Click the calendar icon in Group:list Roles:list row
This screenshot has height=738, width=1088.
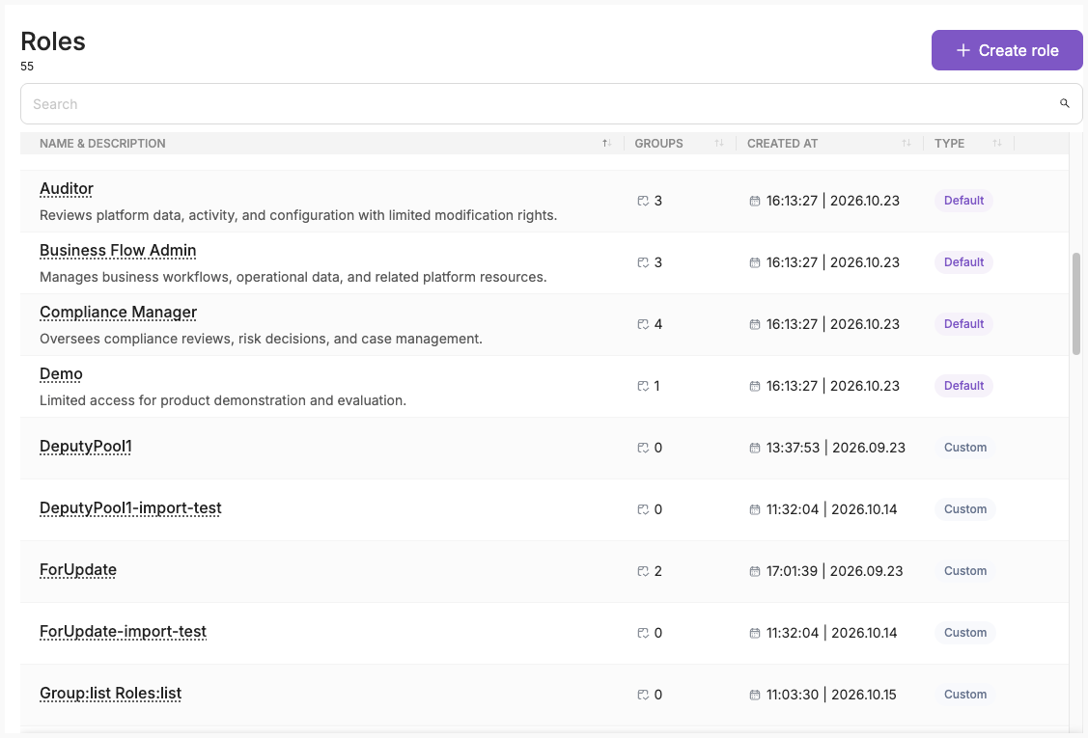pyautogui.click(x=755, y=695)
